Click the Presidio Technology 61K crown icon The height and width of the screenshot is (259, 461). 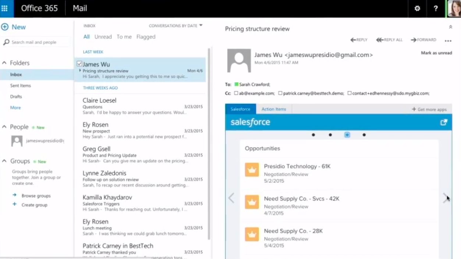(x=252, y=170)
